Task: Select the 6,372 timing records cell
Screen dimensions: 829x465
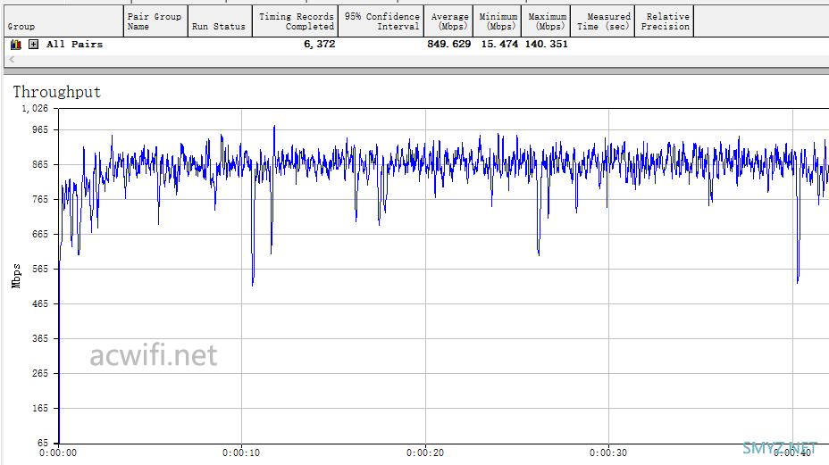Action: (x=319, y=44)
